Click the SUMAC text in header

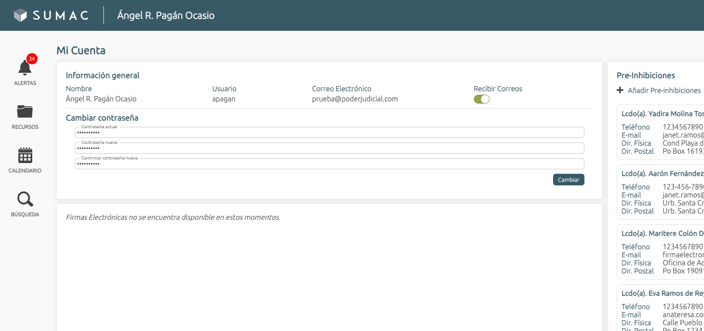coord(60,15)
